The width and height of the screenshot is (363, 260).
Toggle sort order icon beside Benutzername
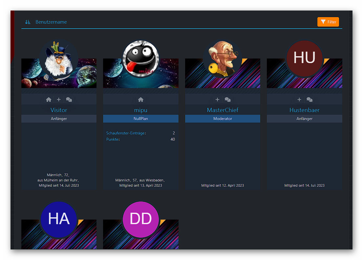point(28,22)
